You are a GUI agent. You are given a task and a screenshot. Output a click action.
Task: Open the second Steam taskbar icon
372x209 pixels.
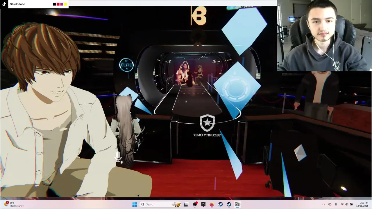pyautogui.click(x=229, y=204)
